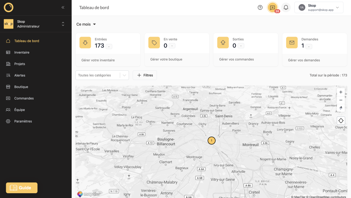351x198 pixels.
Task: Click the map cluster marker labeled 1
Action: [211, 141]
